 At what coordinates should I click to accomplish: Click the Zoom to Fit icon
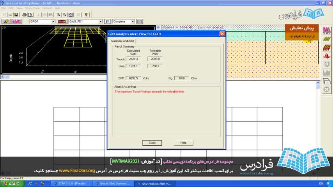point(71,15)
